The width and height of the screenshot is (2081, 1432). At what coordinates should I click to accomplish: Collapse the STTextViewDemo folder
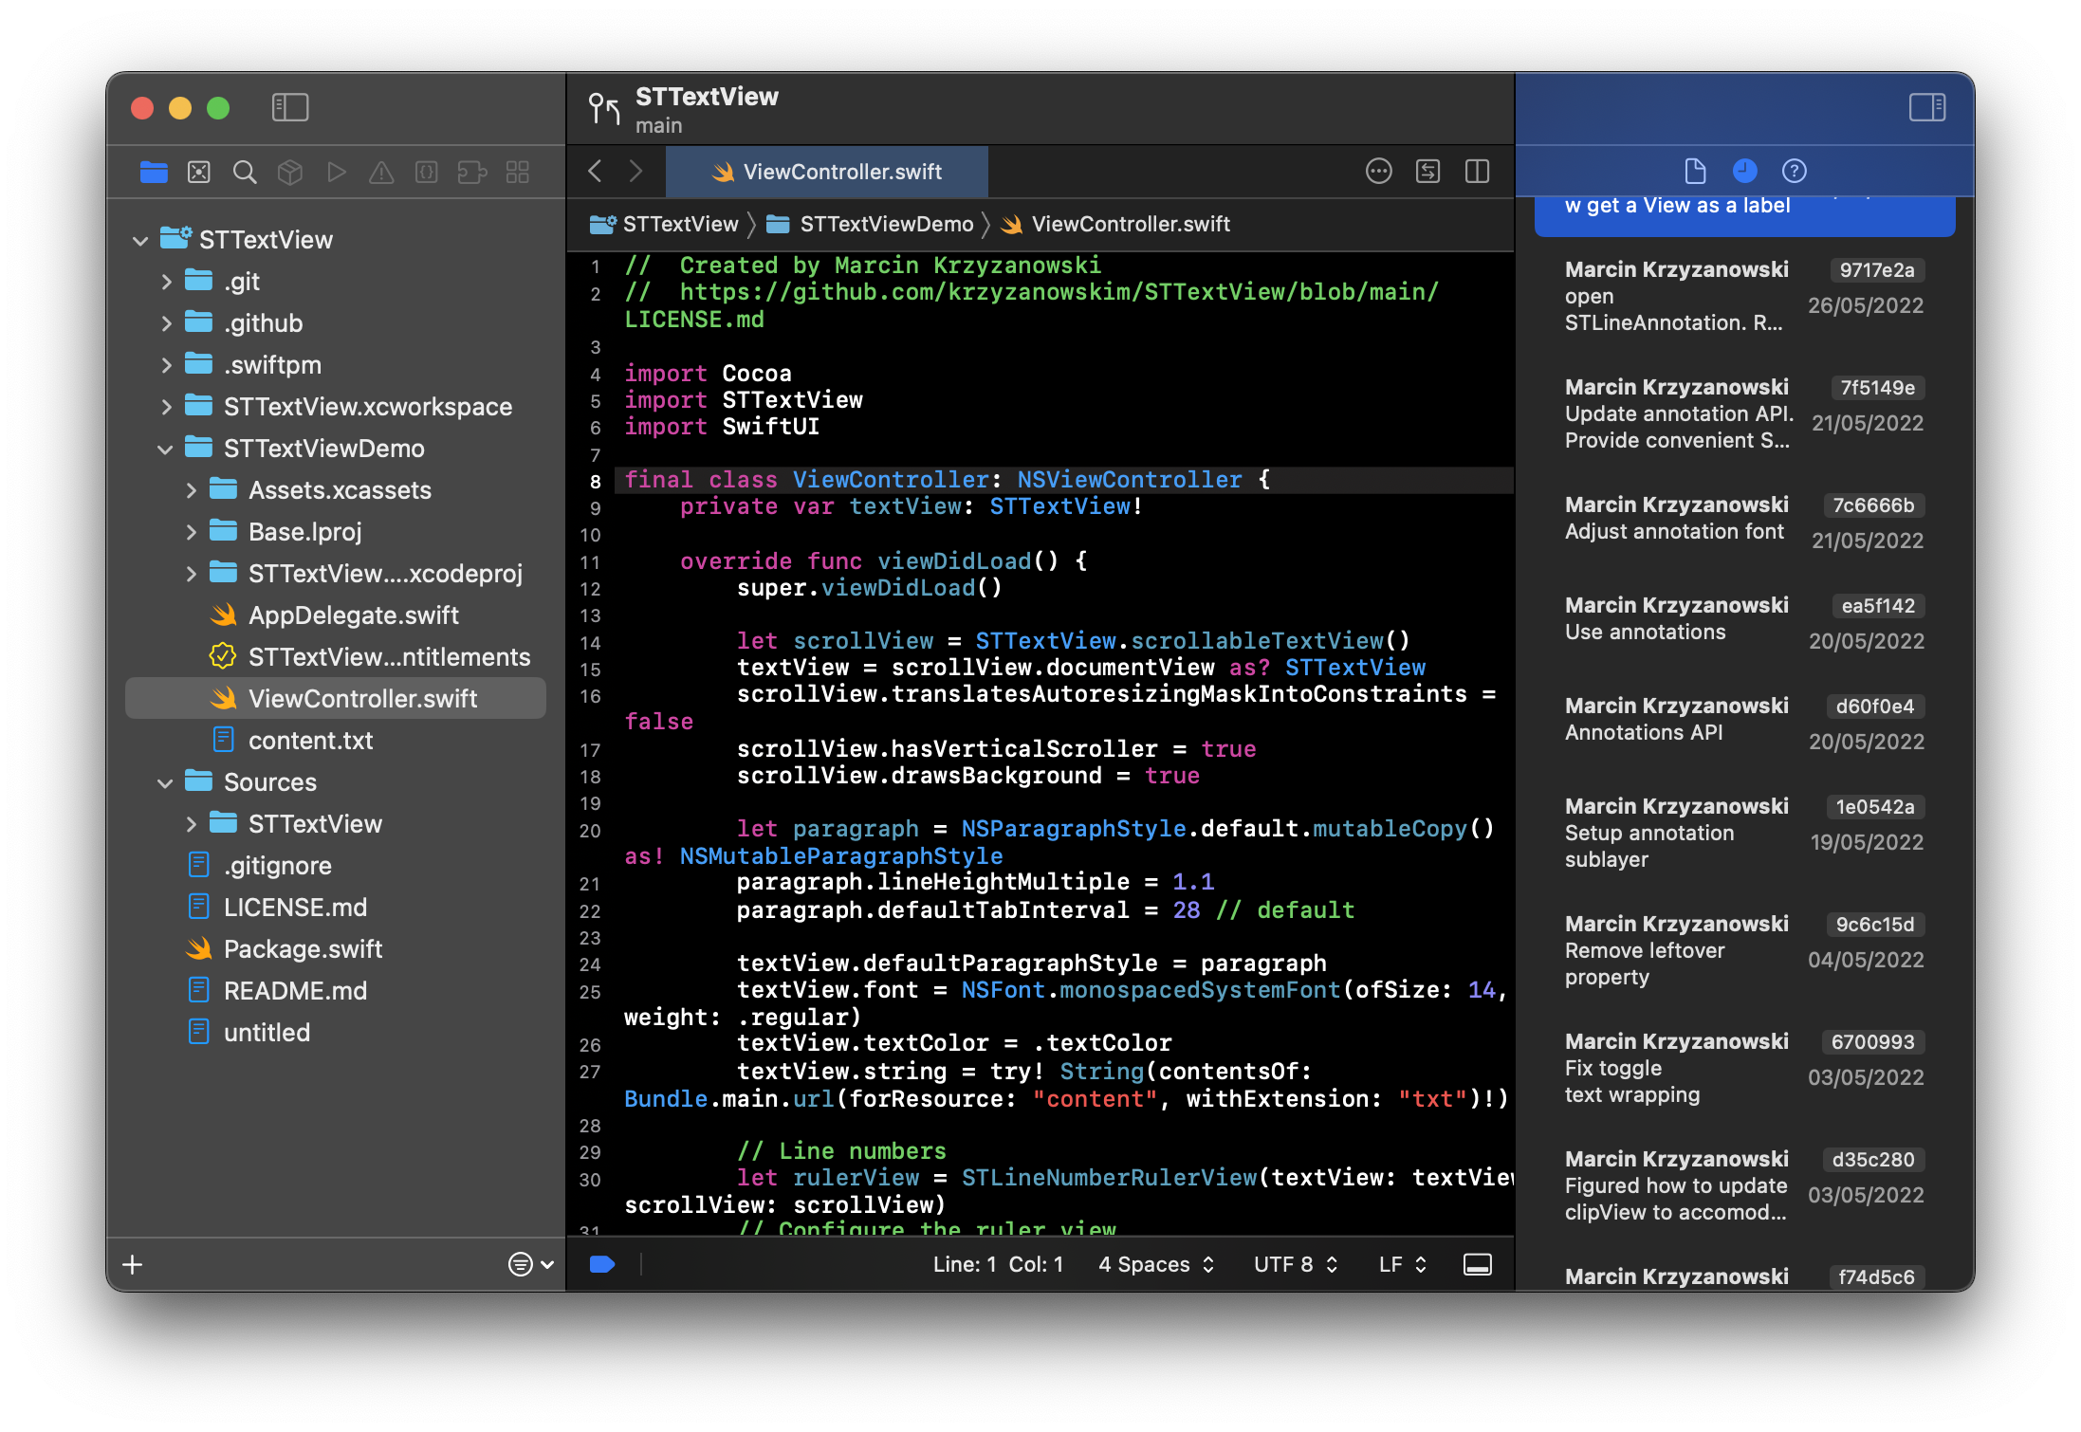(165, 450)
